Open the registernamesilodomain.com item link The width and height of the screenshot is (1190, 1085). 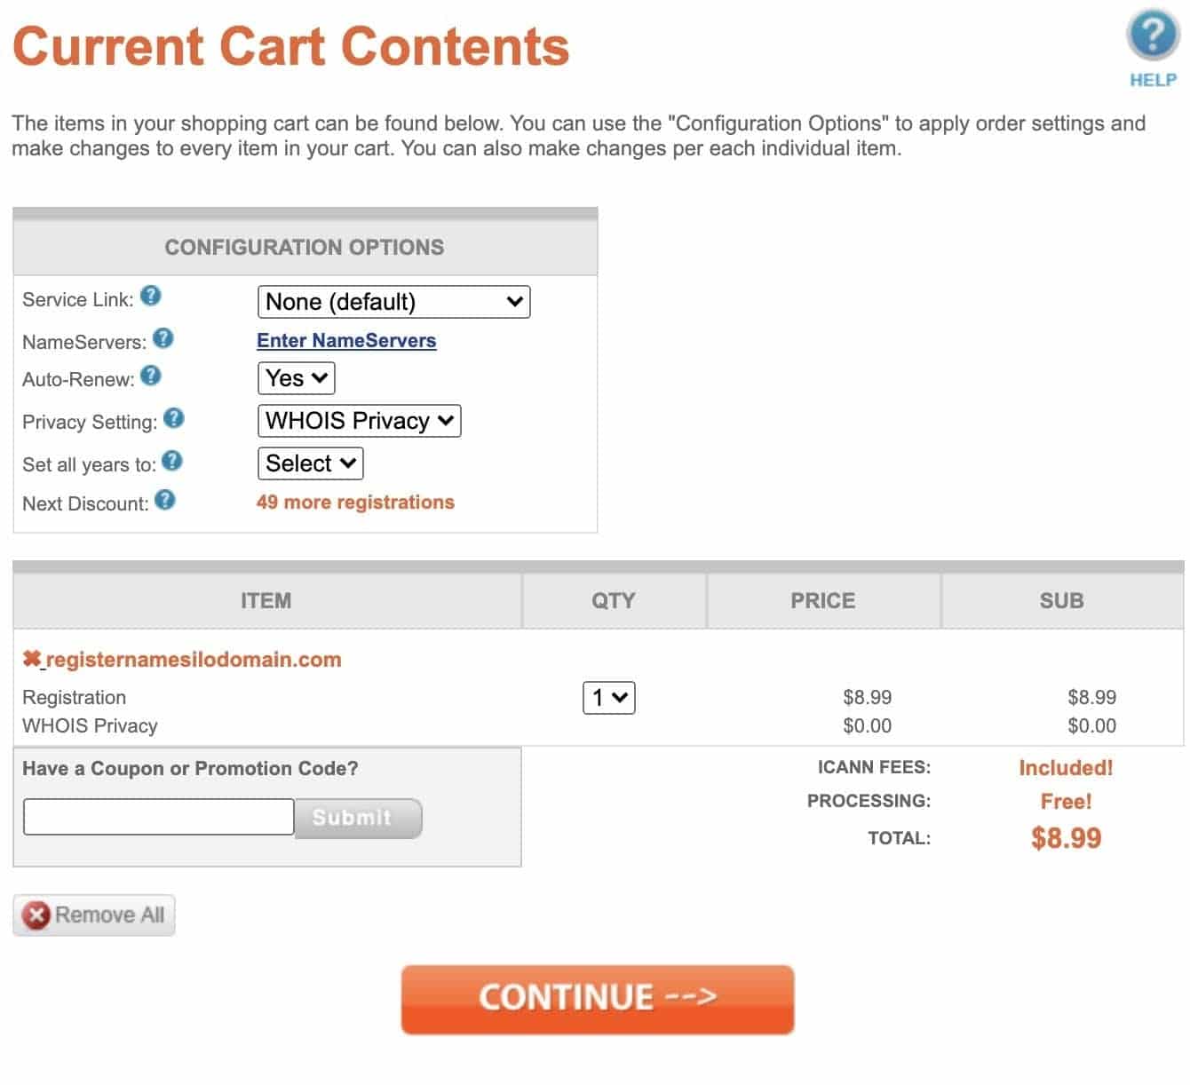pyautogui.click(x=194, y=660)
